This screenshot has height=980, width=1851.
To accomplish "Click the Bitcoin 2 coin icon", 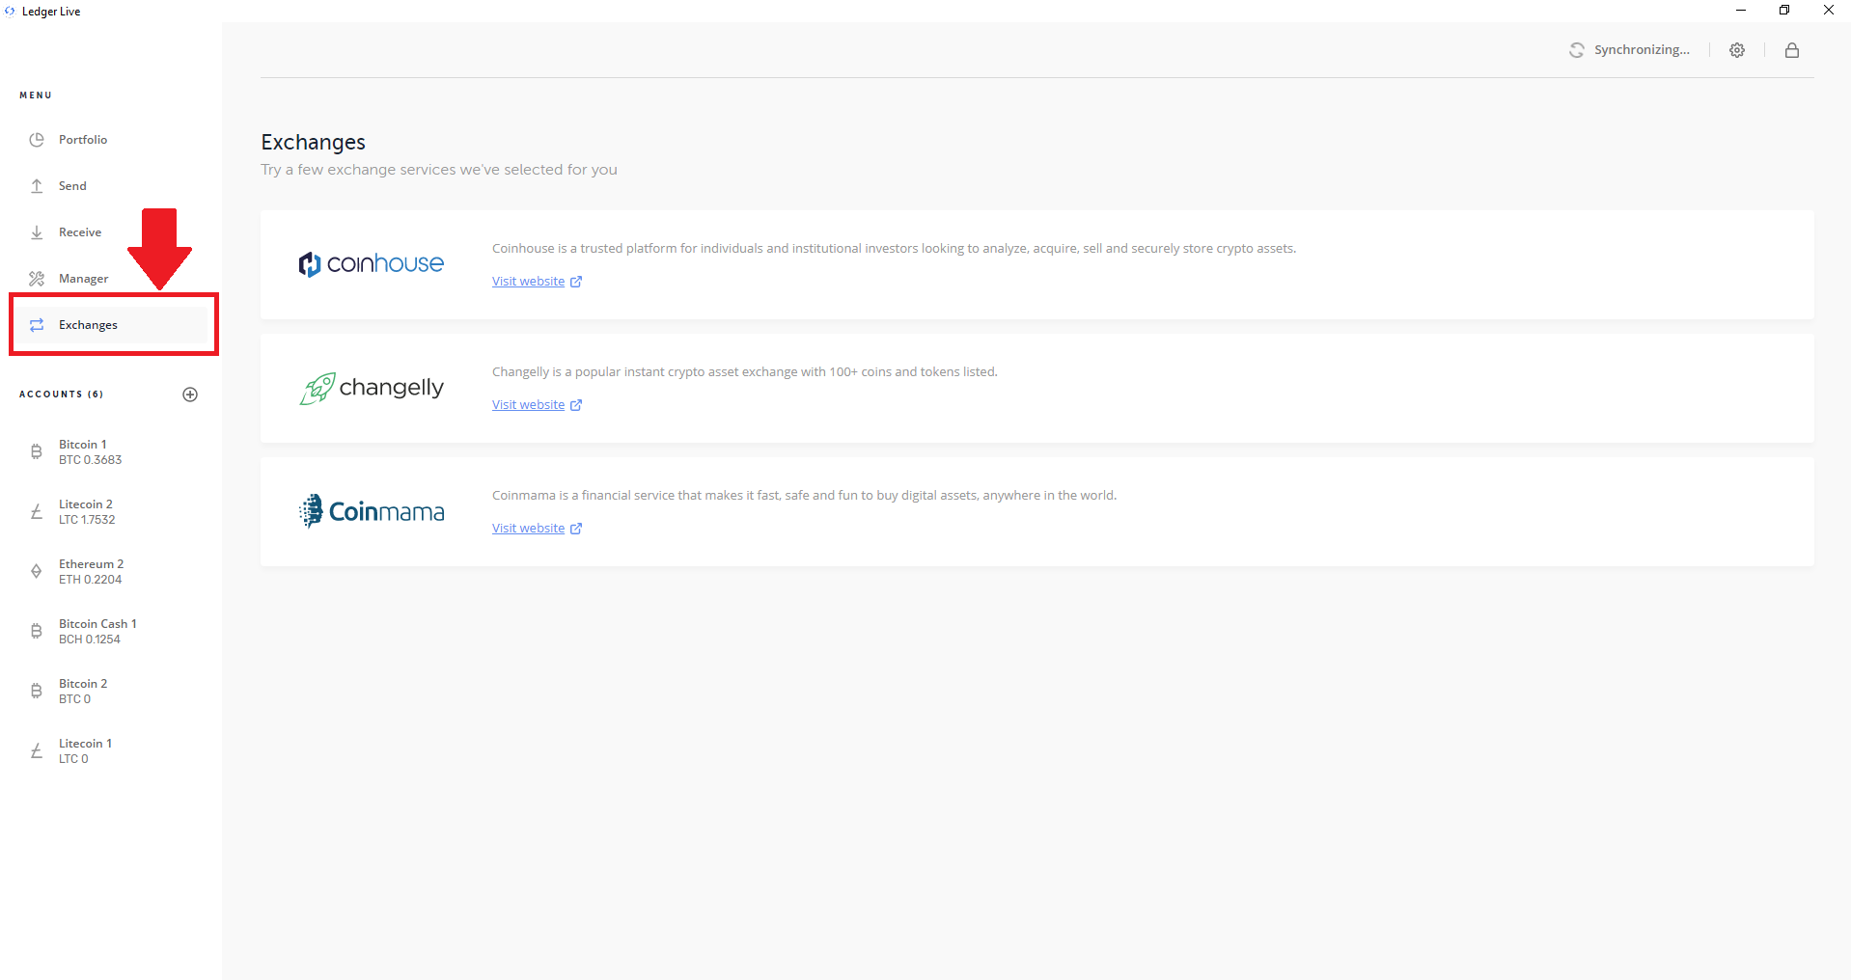I will 37,691.
